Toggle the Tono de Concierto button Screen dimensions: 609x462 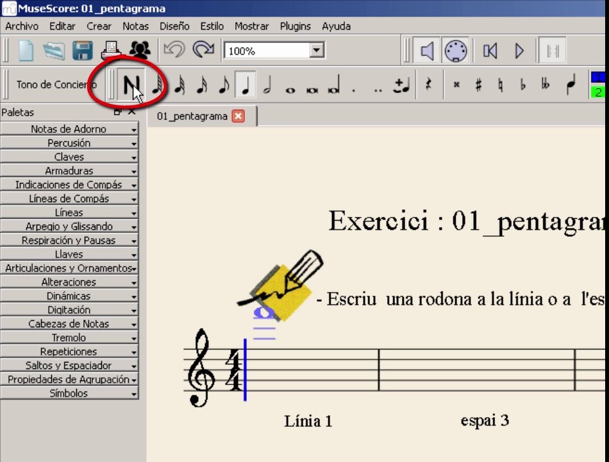point(56,85)
